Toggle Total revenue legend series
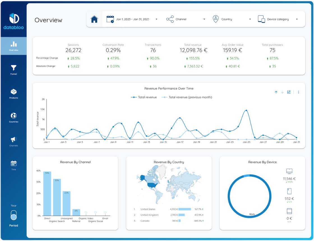Image resolution: width=314 pixels, height=241 pixels. coord(144,97)
